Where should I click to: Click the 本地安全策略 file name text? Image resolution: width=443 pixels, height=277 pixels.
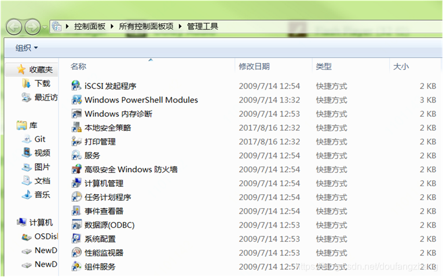(x=108, y=128)
